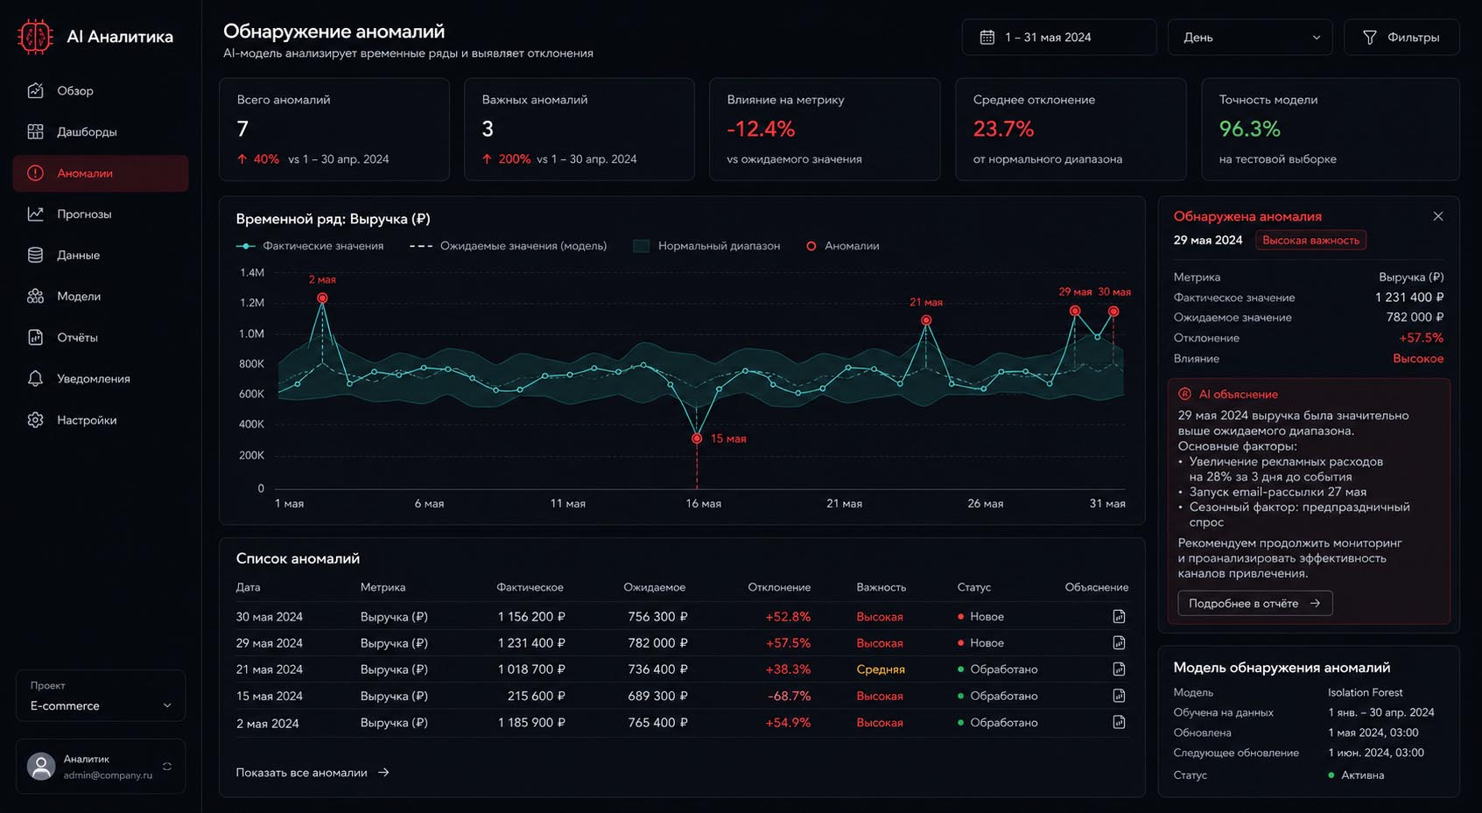Select the 15 мая anomaly point on chart
The height and width of the screenshot is (813, 1482).
697,438
